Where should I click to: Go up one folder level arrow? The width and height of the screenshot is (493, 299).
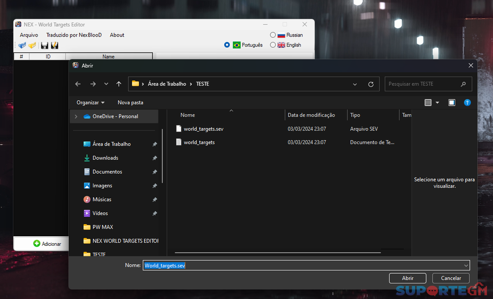(x=119, y=84)
